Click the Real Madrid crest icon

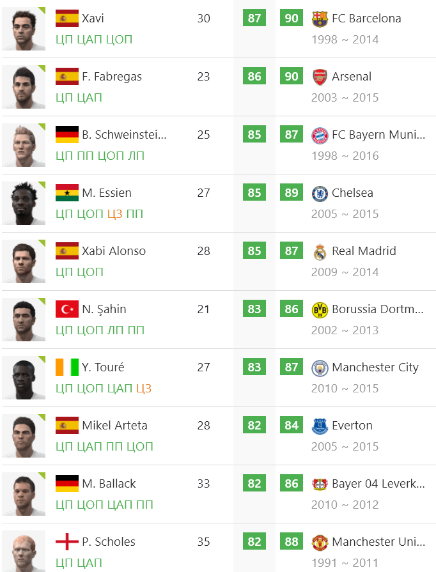319,251
